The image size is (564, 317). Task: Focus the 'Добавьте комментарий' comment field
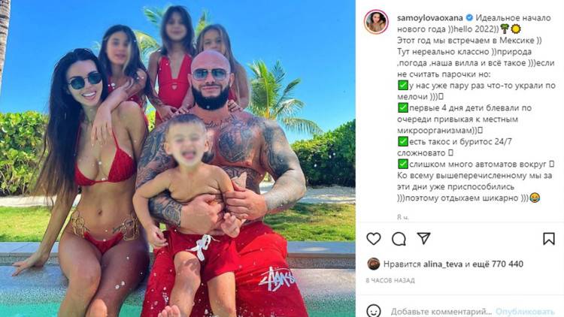tap(441, 311)
